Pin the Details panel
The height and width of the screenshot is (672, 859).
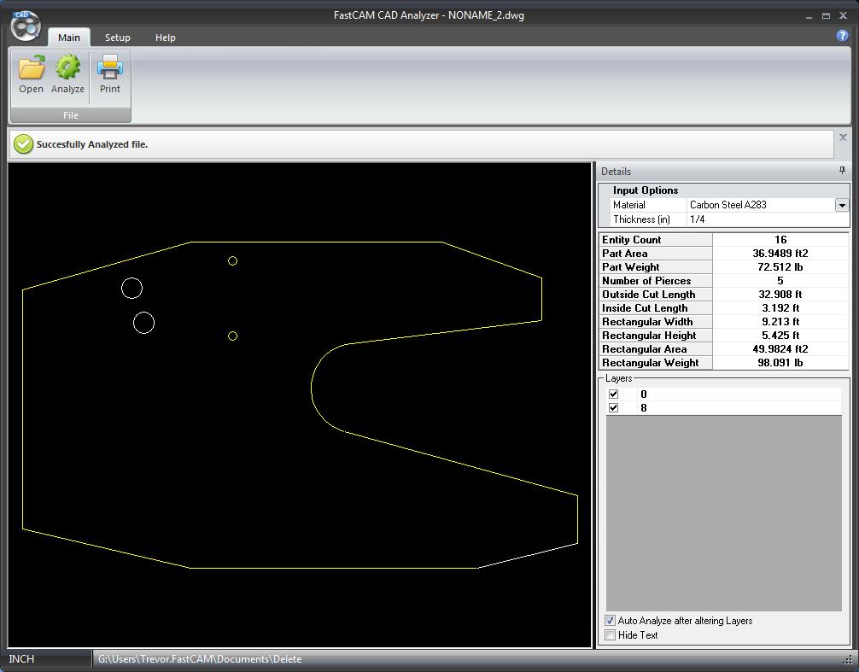click(x=842, y=171)
